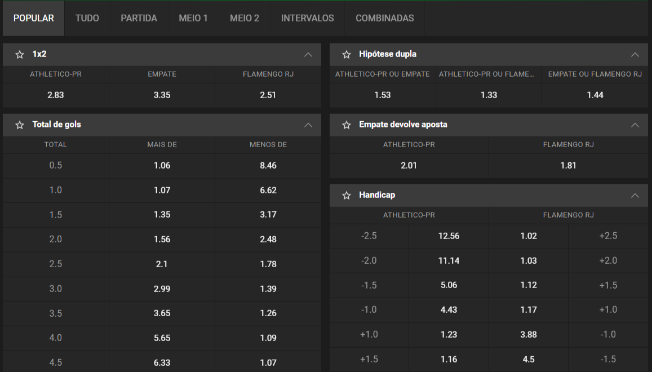Collapse the Hipótese dupla section
Image resolution: width=652 pixels, height=372 pixels.
click(x=635, y=55)
